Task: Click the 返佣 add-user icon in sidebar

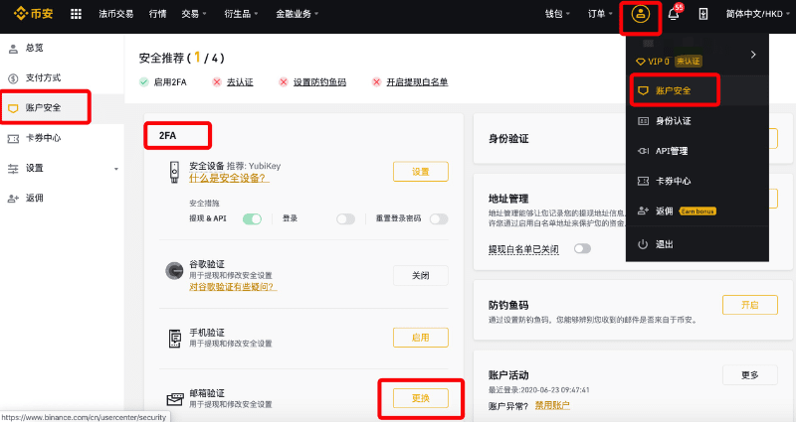Action: tap(13, 198)
